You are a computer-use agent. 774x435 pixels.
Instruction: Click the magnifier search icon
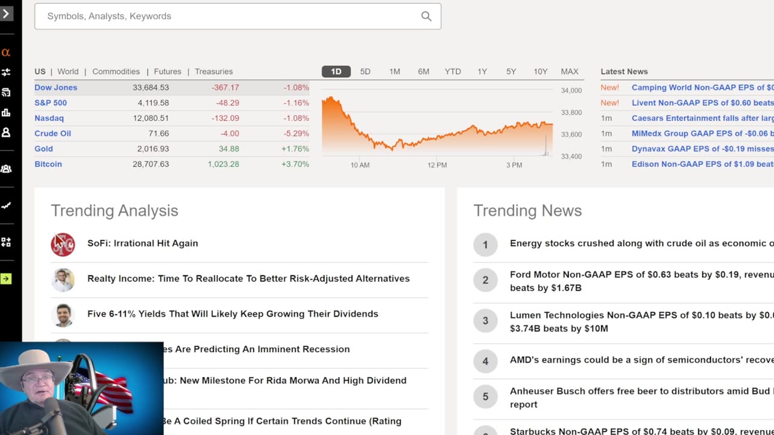[x=426, y=16]
